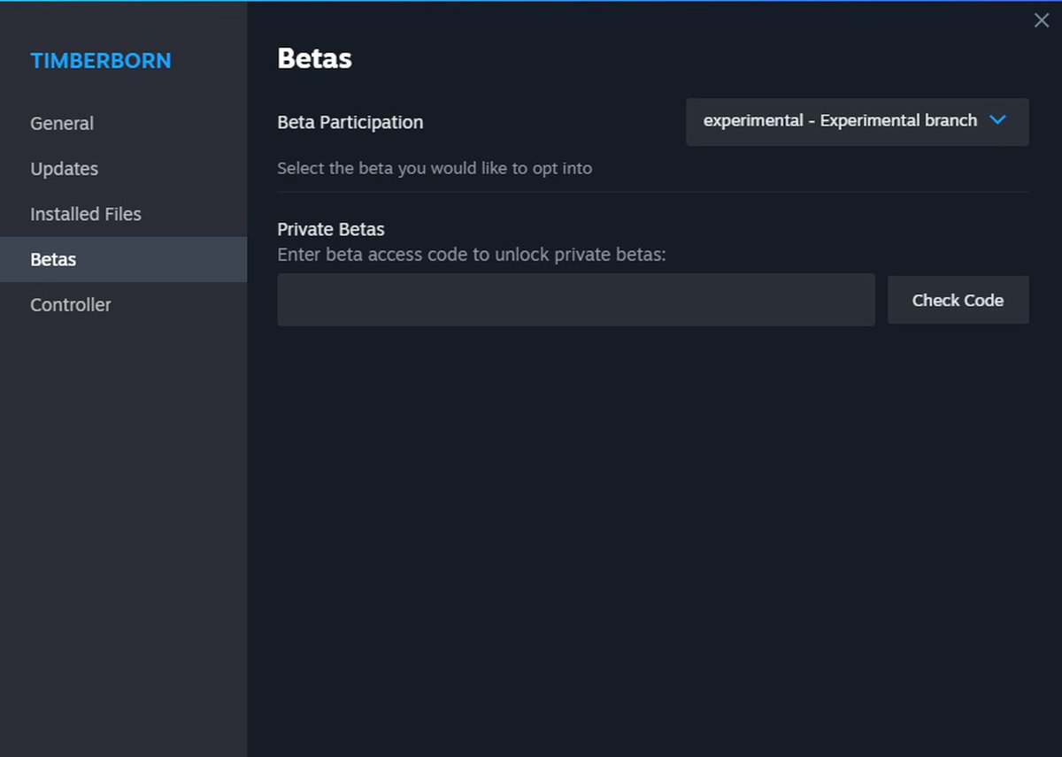The image size is (1062, 757).
Task: Click the 'Enter beta access code' instruction text
Action: (471, 255)
